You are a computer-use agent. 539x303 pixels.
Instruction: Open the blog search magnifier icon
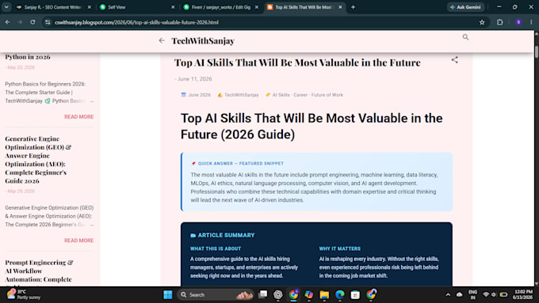click(x=465, y=37)
